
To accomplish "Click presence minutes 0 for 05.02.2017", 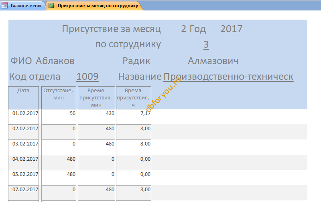I will coord(96,178).
